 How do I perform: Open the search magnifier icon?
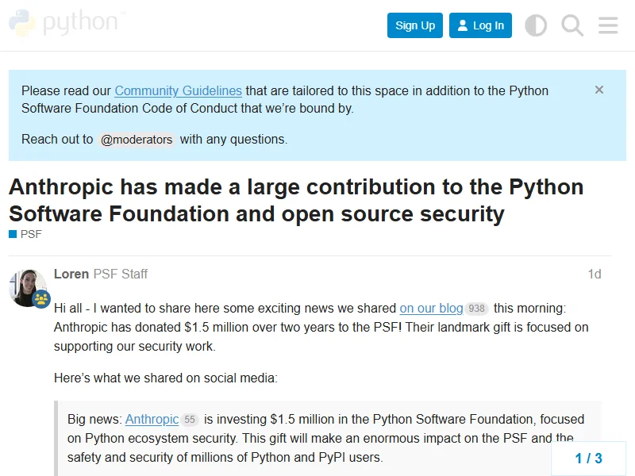click(572, 25)
